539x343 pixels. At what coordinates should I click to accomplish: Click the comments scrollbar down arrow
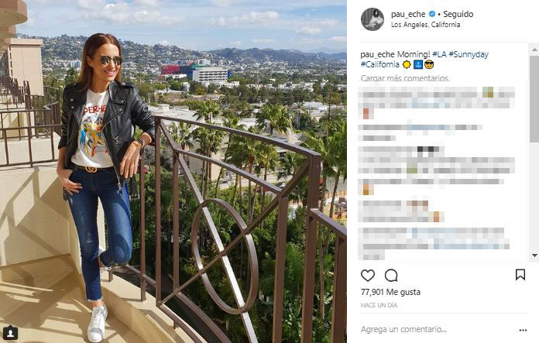tap(534, 255)
